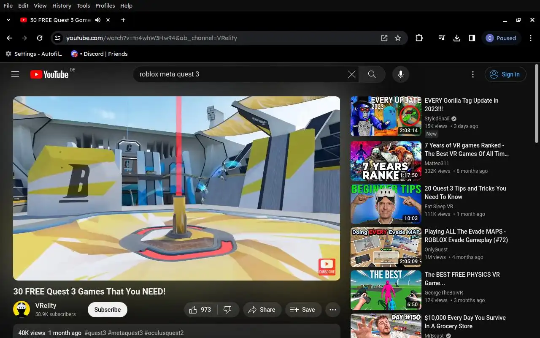Click the white Subscribe button
Image resolution: width=540 pixels, height=338 pixels.
coord(108,310)
